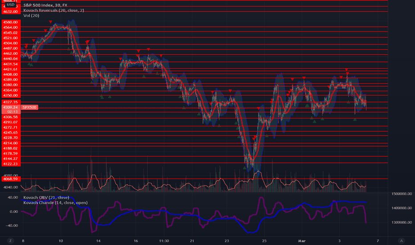The width and height of the screenshot is (415, 245).
Task: Select the S&P 500 Index, 30, FX legend
Action: (x=45, y=5)
